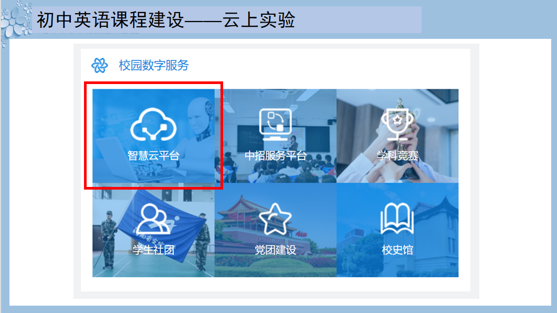Select the 学生社团 text label
Screen dimensions: 557x313
153,250
